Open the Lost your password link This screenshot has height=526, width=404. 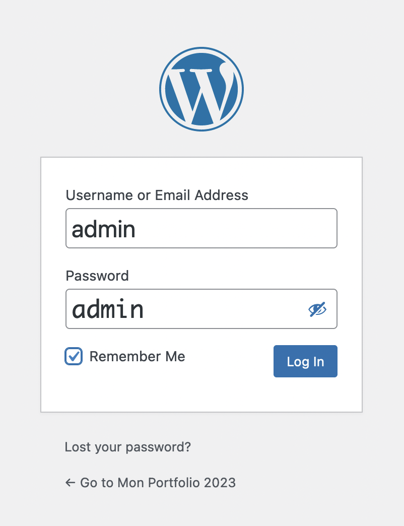point(128,447)
